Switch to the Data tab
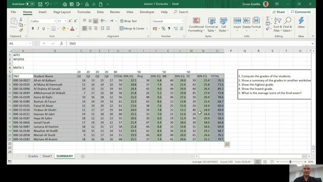This screenshot has height=182, width=323. 100,12
